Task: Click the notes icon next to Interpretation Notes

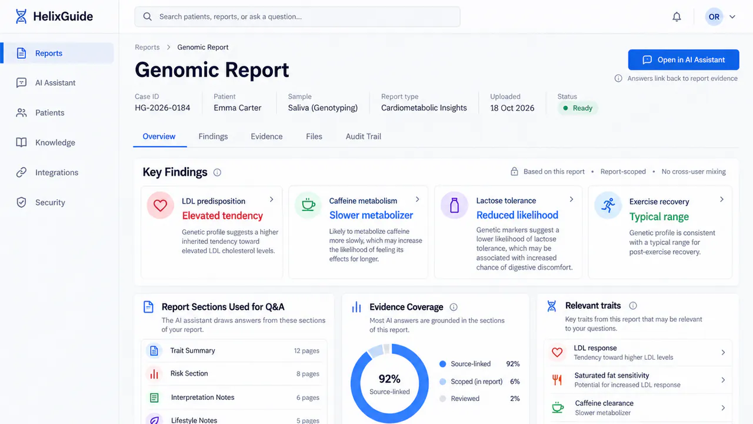Action: (154, 398)
